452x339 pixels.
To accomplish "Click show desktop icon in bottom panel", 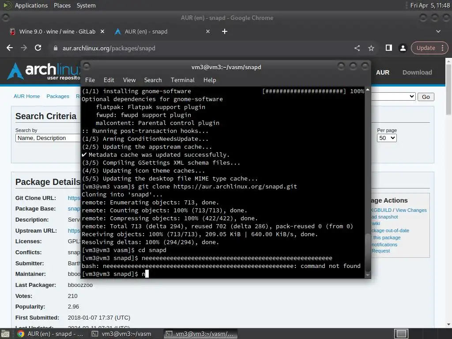I will [x=5, y=334].
